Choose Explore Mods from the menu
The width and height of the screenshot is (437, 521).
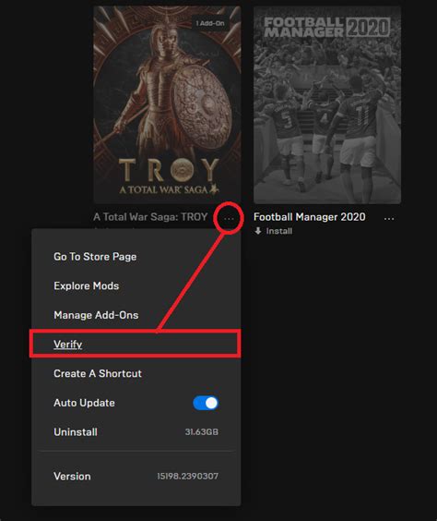[87, 285]
